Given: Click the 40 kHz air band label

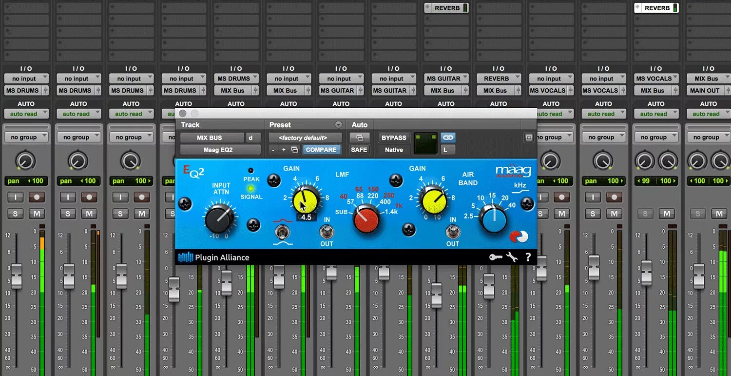Looking at the screenshot, I should tap(512, 205).
